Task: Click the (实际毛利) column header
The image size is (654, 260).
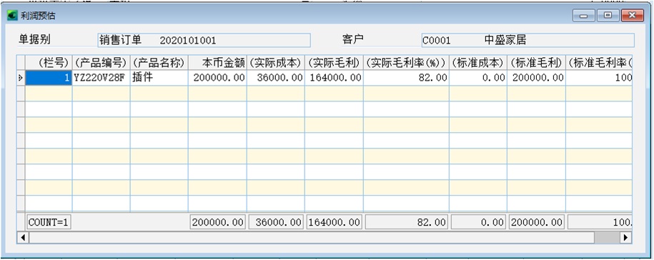Action: pos(334,63)
